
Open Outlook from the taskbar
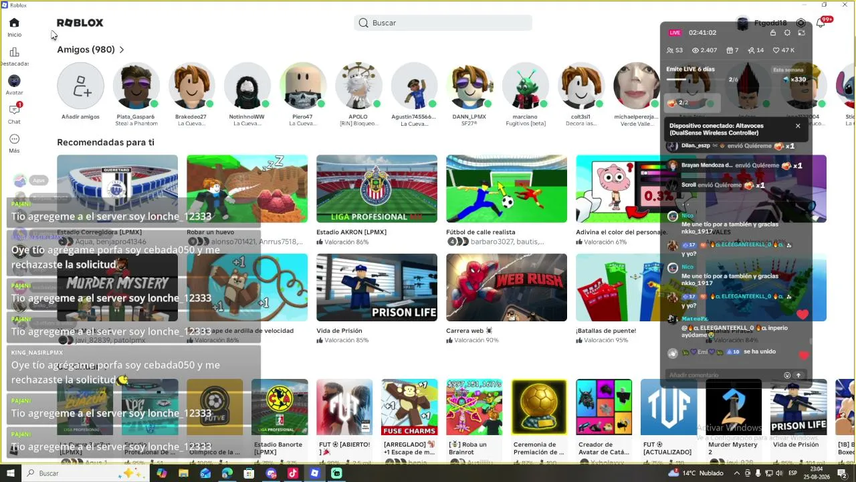[x=205, y=473]
